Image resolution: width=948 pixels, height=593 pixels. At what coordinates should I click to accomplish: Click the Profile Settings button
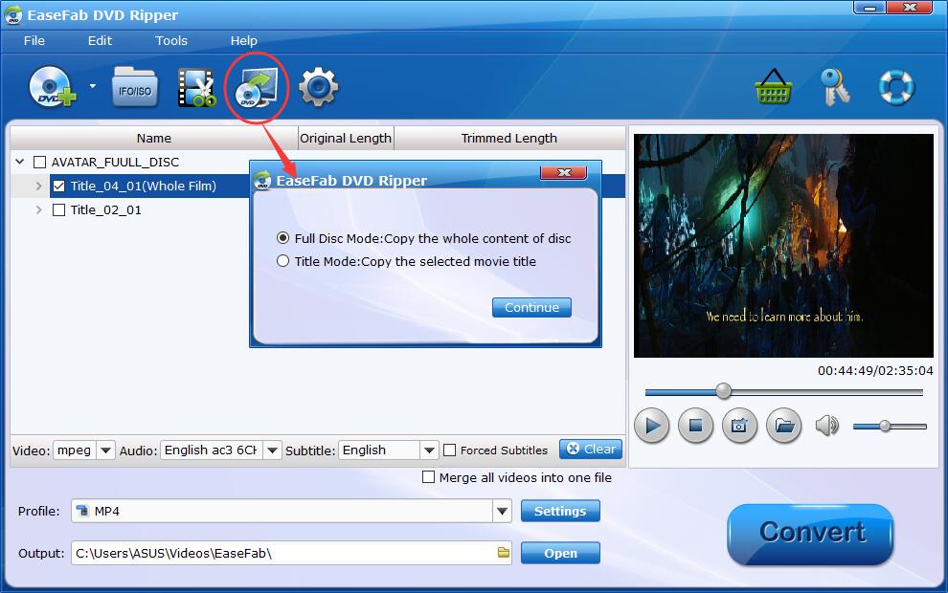click(560, 511)
